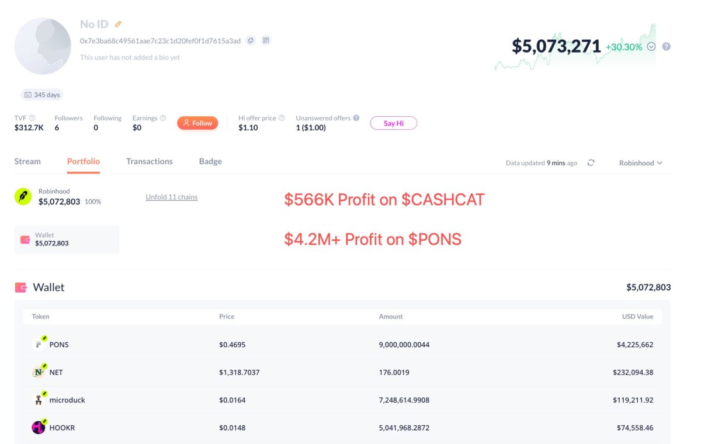
Task: Follow this user
Action: (x=197, y=123)
